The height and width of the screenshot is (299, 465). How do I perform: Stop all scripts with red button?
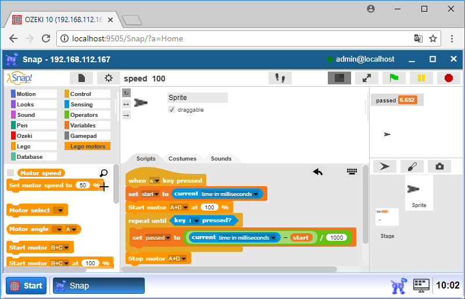(449, 78)
